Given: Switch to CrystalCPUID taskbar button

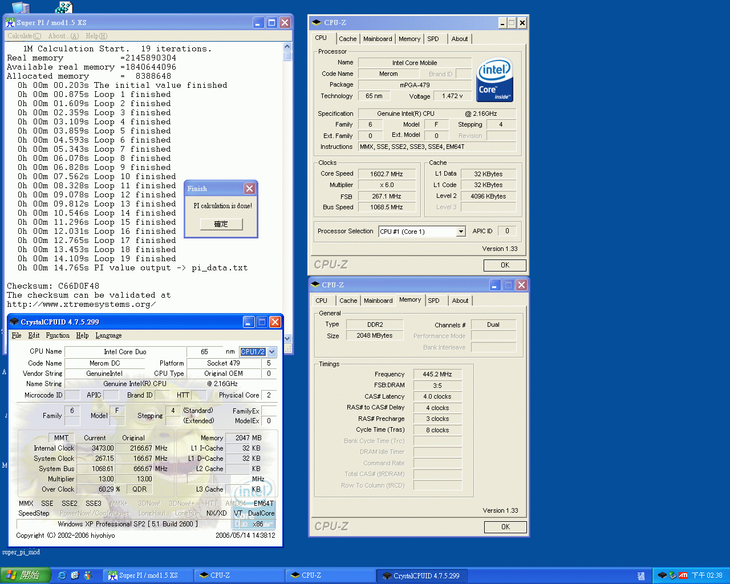Looking at the screenshot, I should 422,575.
